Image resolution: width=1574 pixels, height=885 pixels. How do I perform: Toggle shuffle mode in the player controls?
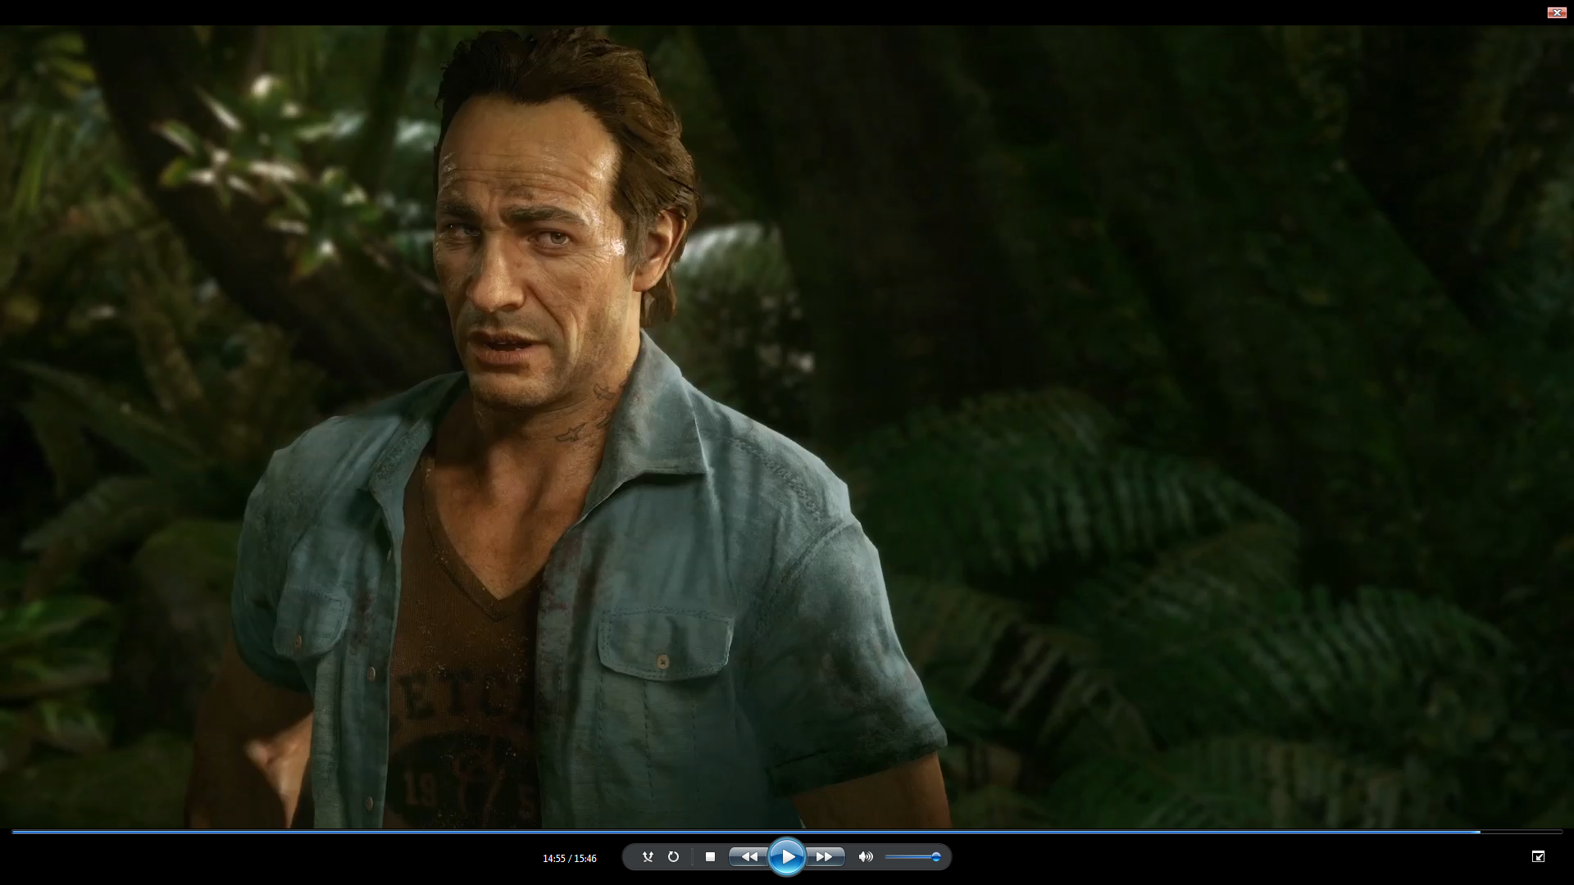click(x=648, y=857)
